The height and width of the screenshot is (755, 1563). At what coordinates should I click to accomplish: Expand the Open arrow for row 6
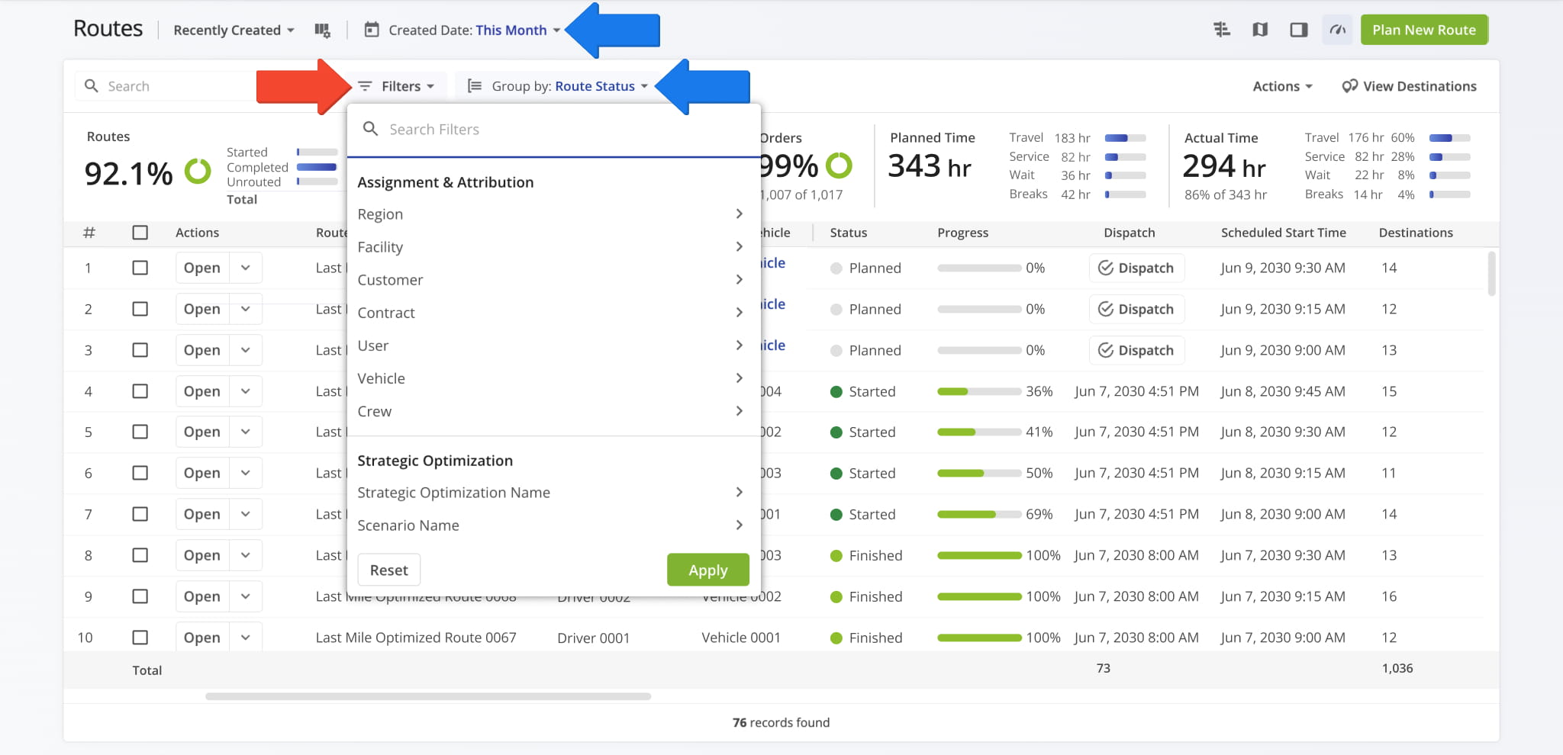click(246, 473)
